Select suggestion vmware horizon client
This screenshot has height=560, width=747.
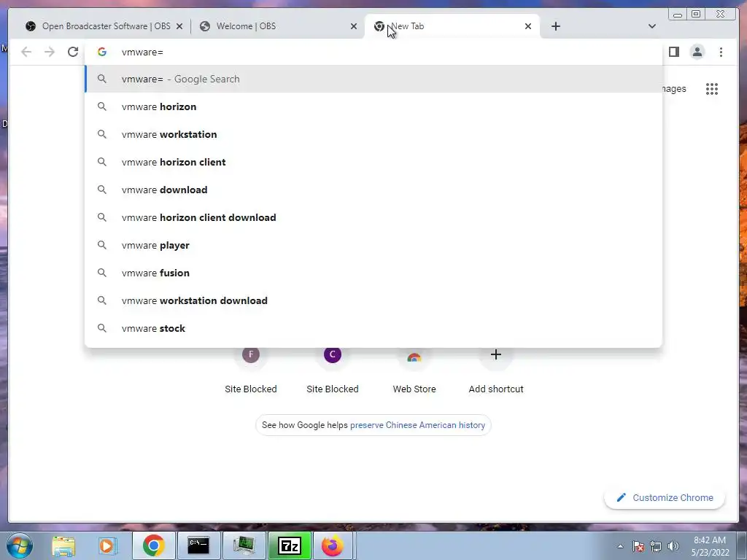click(x=373, y=162)
